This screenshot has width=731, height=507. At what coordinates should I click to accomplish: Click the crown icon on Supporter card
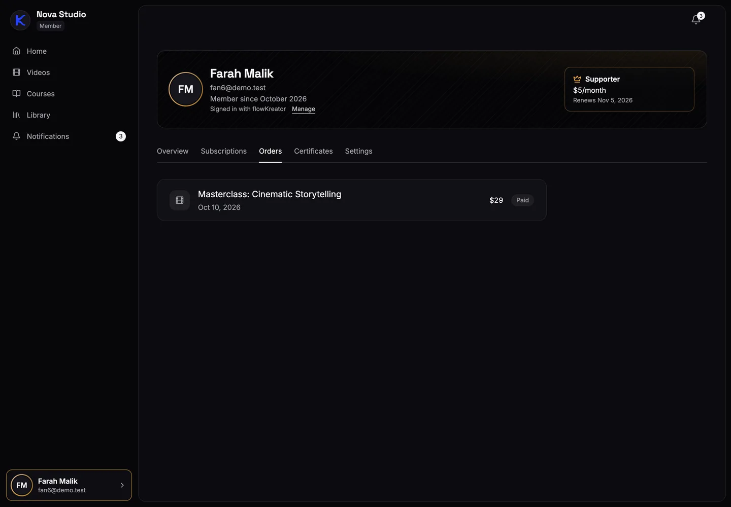pyautogui.click(x=577, y=79)
